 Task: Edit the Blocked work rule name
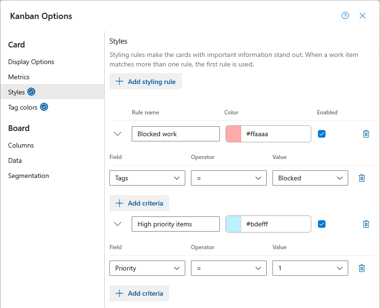[x=176, y=134]
